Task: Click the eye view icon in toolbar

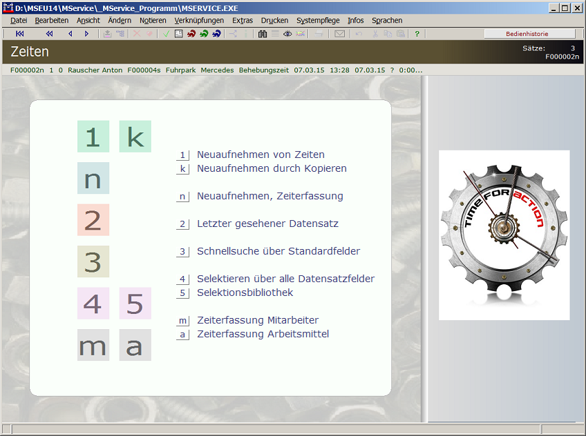Action: [287, 34]
